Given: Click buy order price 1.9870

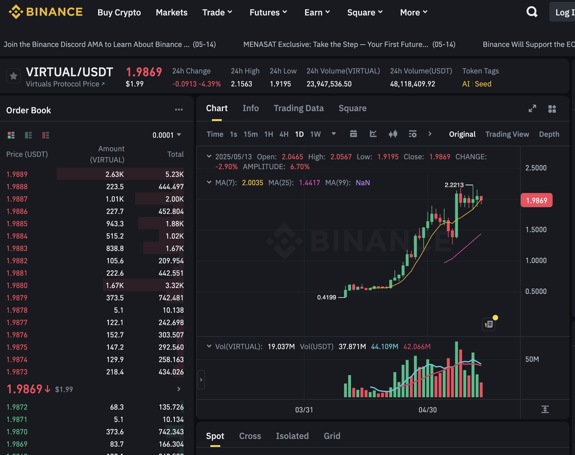Looking at the screenshot, I should tap(17, 432).
